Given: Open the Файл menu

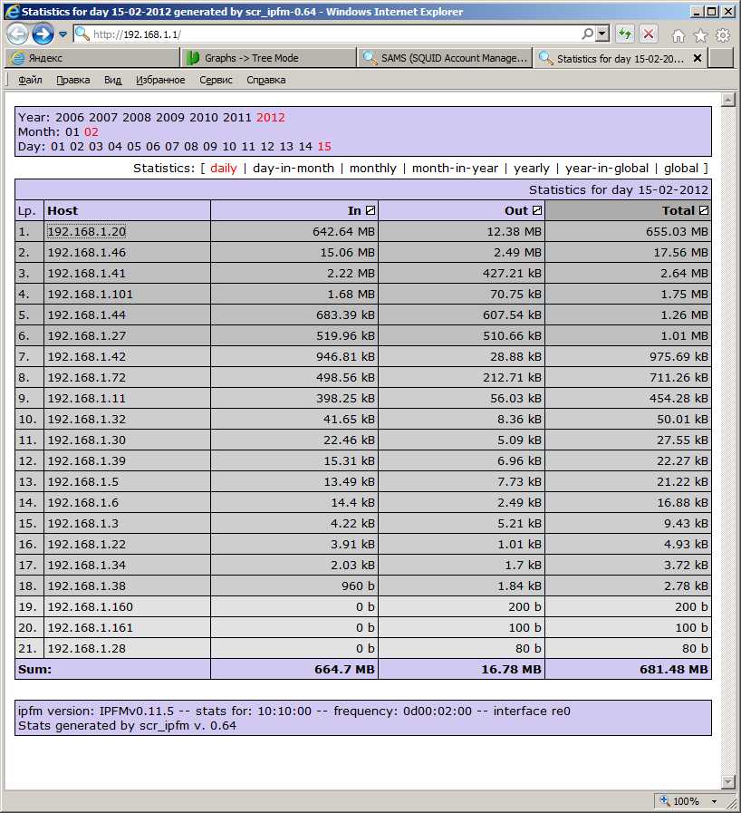Looking at the screenshot, I should 30,80.
